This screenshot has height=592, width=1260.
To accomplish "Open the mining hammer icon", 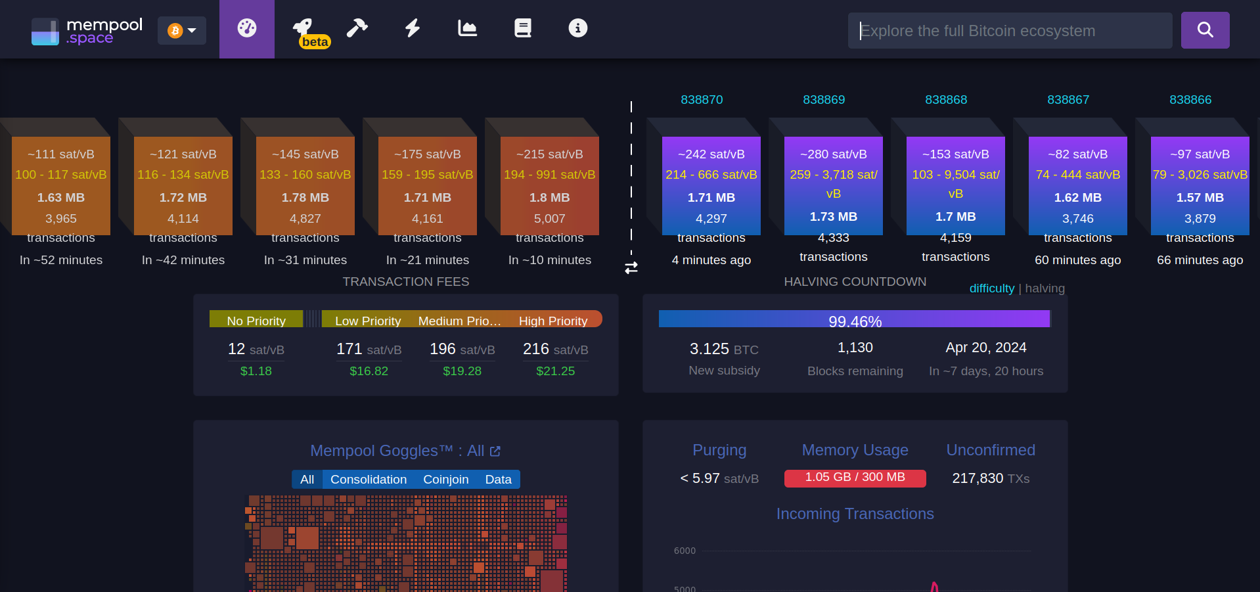I will [357, 28].
